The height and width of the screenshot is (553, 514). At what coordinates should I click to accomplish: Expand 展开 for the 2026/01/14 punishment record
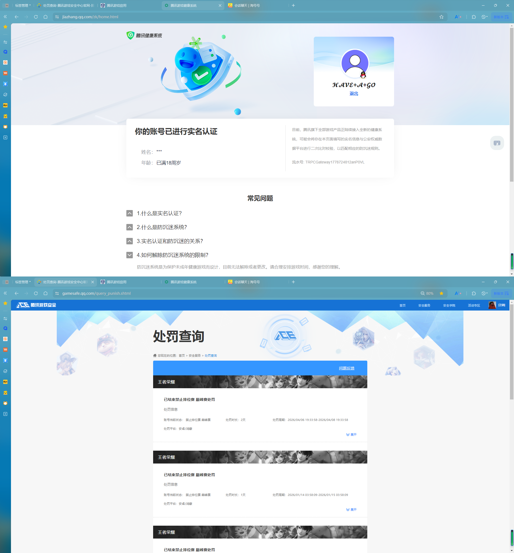click(351, 510)
